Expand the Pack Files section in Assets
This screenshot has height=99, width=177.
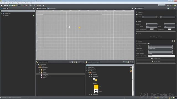coord(87,71)
